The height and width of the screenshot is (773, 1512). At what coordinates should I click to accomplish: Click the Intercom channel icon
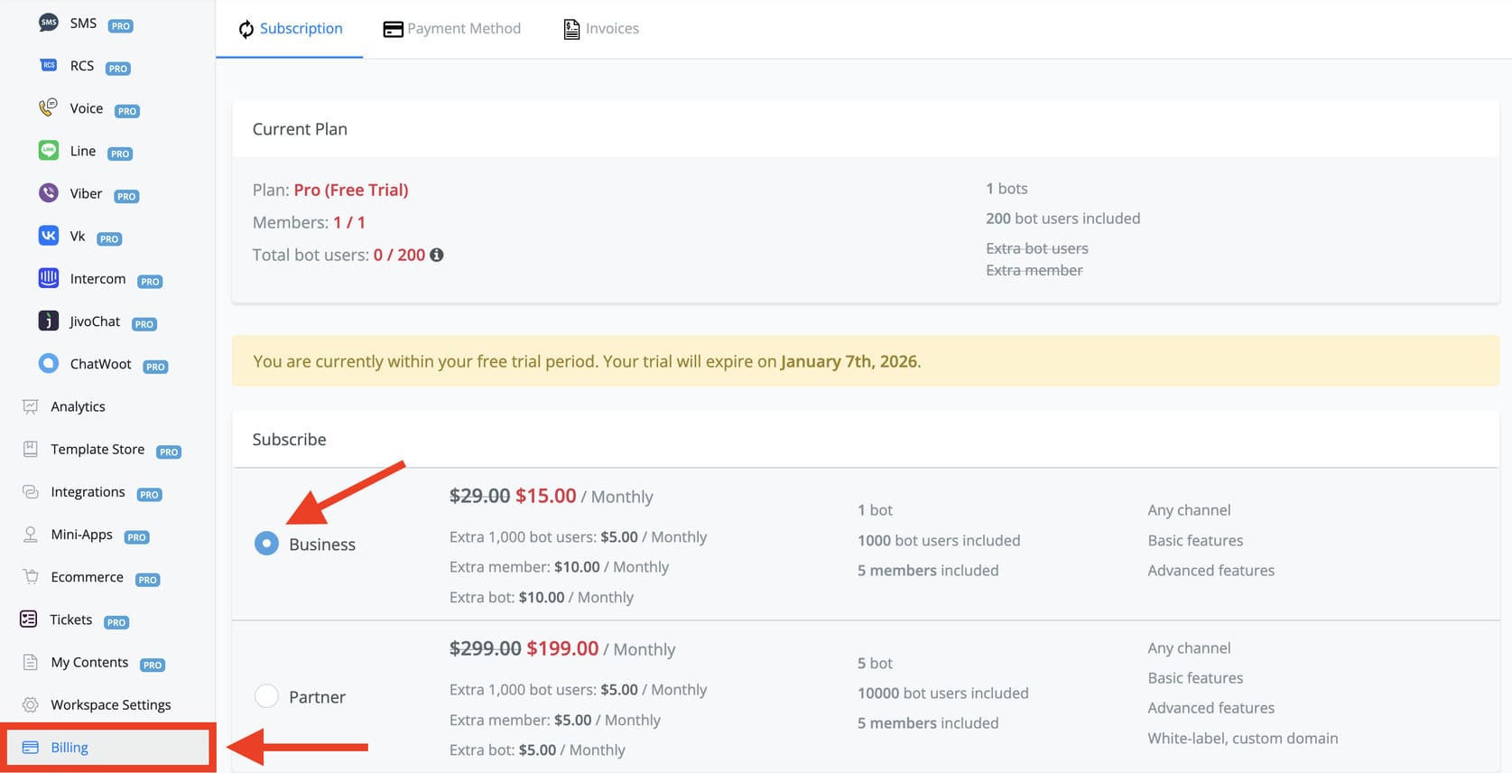[49, 277]
